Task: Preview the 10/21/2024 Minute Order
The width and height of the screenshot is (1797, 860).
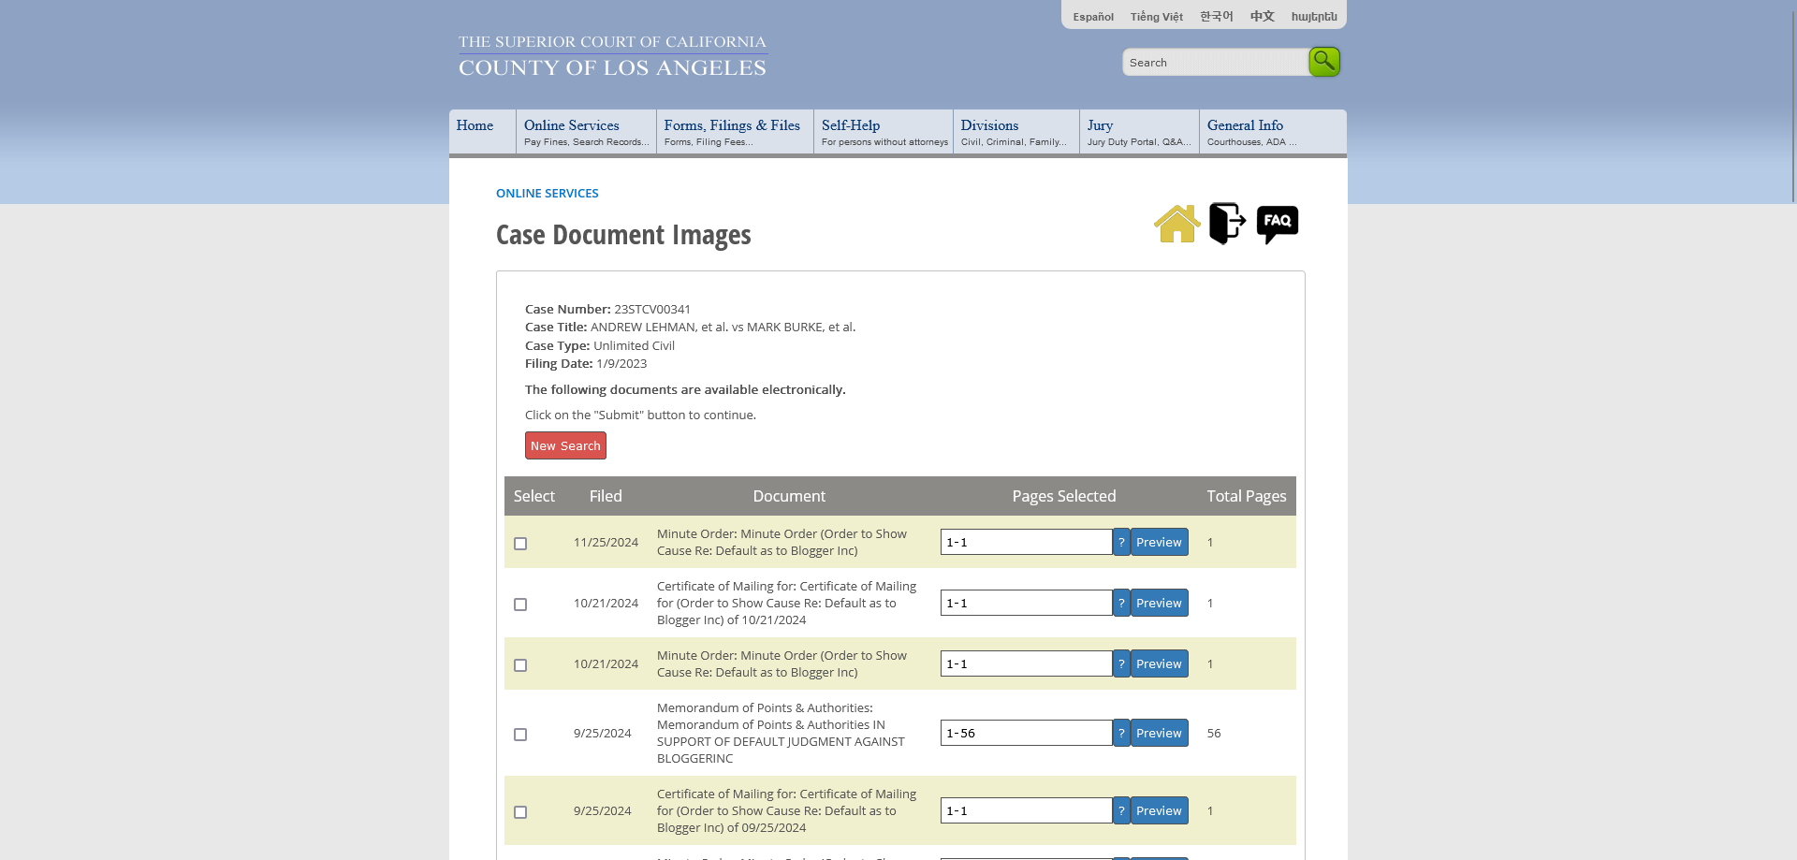Action: pos(1160,663)
